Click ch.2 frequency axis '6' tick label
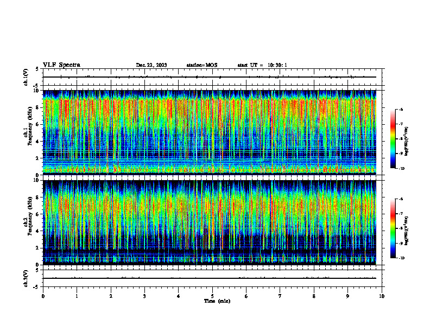 pyautogui.click(x=38, y=214)
